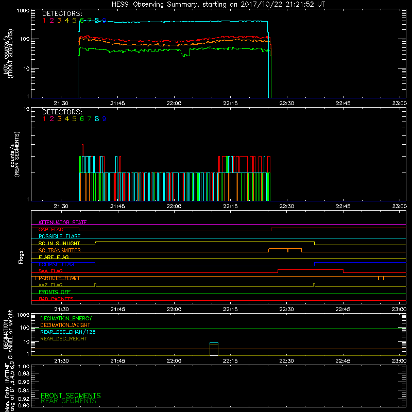Select the front-panel DETECTORS: legend heading
412x412 pixels.
(x=62, y=13)
